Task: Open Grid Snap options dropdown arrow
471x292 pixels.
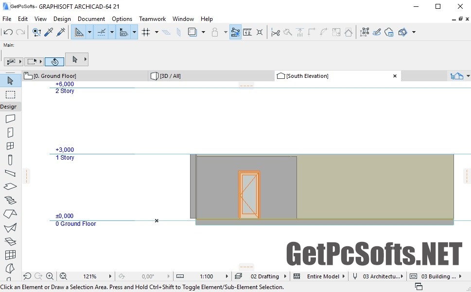Action: [x=157, y=32]
